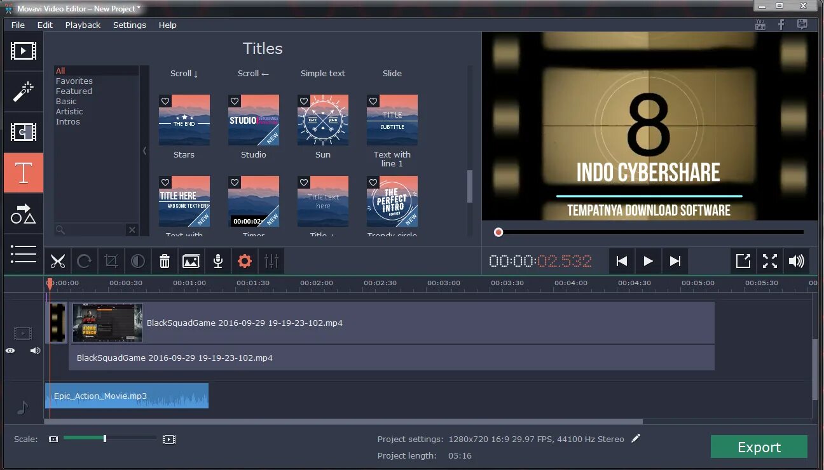This screenshot has height=470, width=824.
Task: Click the Crop tool
Action: (x=111, y=261)
